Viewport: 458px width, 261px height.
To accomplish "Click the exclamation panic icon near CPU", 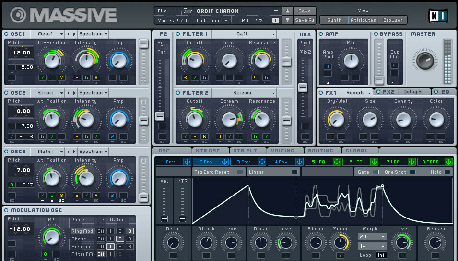I will click(x=275, y=21).
